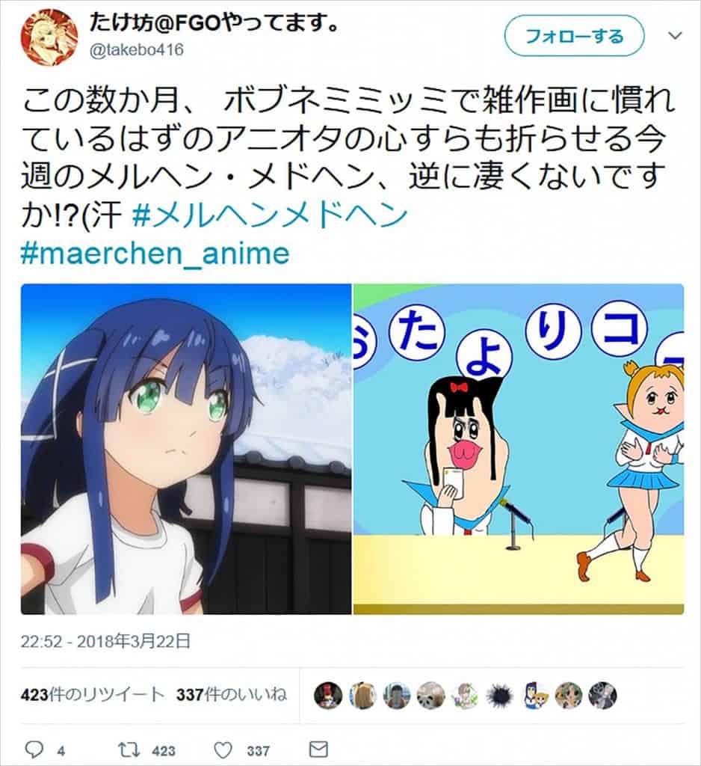Click the envelope direct message icon
701x766 pixels.
(x=318, y=750)
